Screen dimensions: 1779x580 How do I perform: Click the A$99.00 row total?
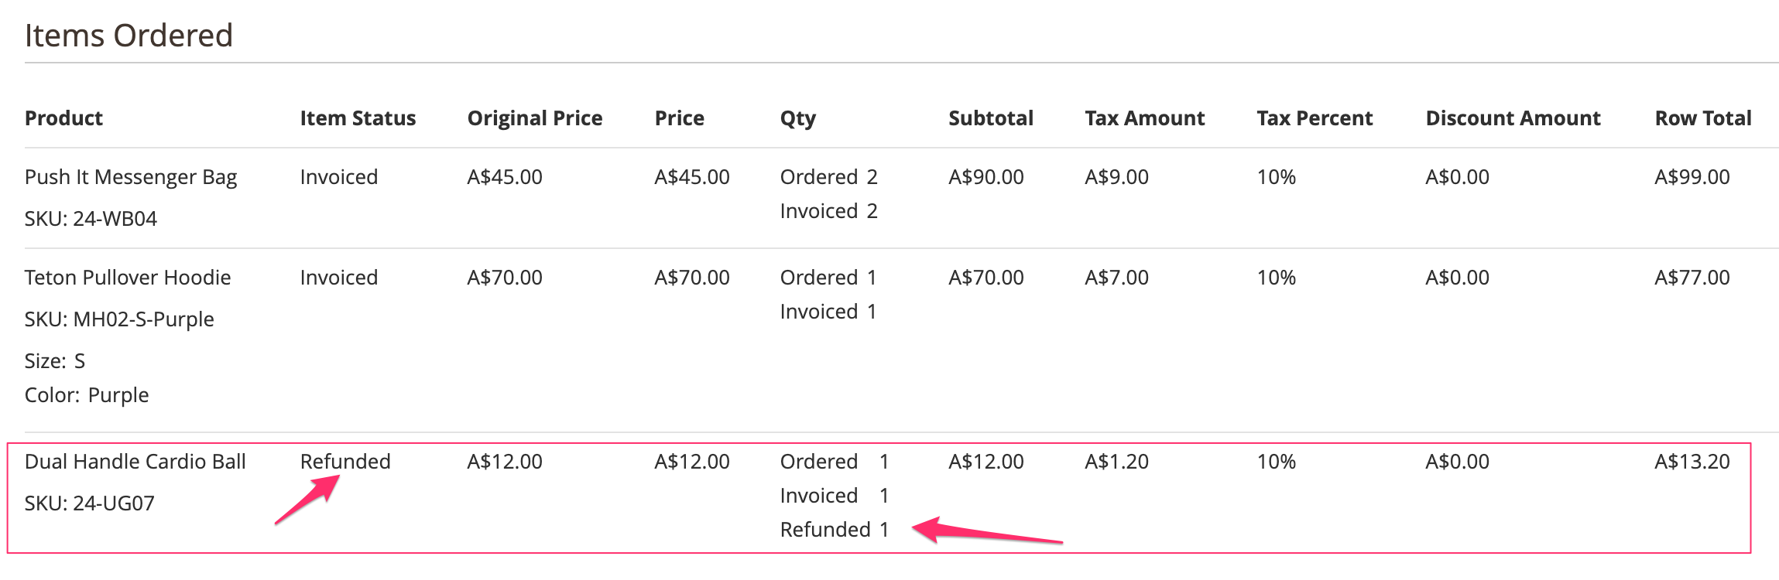coord(1692,177)
